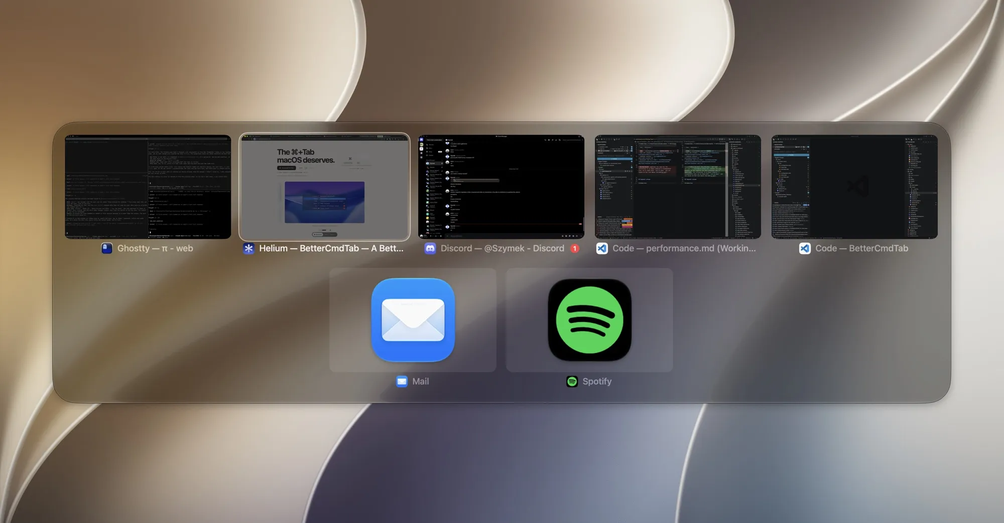Open the Code performance.md window thumbnail
Screen dimensions: 1004x523
[x=678, y=187]
